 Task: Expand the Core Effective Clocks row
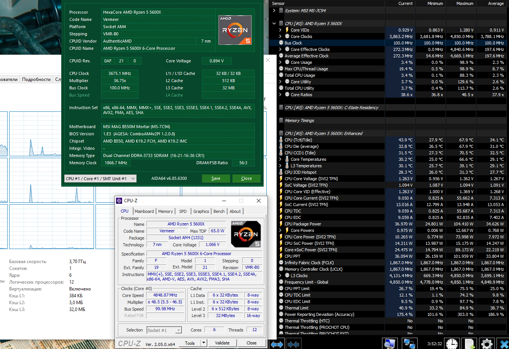(x=280, y=49)
